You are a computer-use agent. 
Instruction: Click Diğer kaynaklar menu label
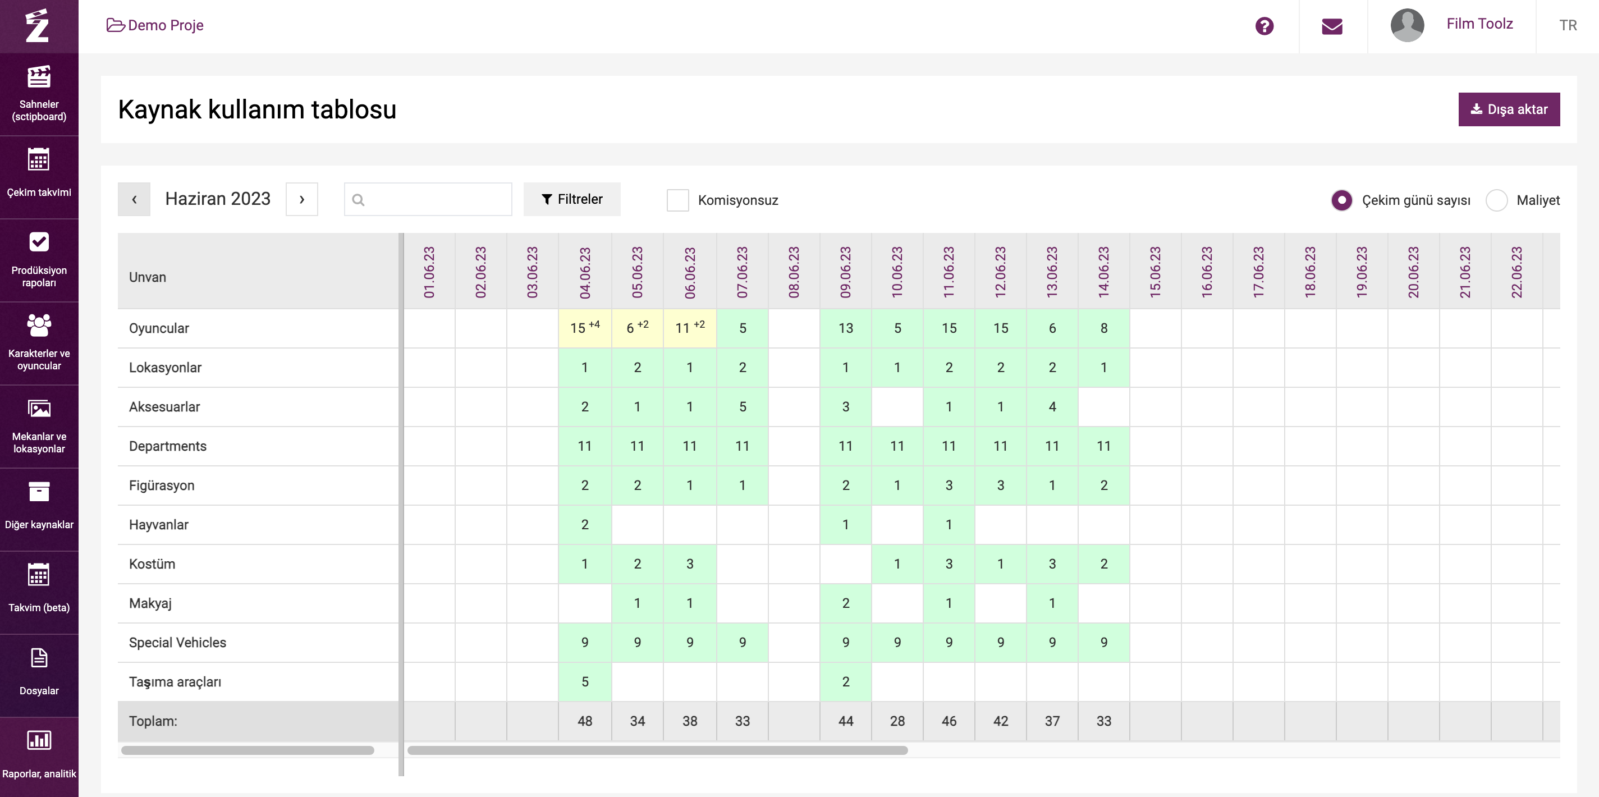pyautogui.click(x=39, y=525)
